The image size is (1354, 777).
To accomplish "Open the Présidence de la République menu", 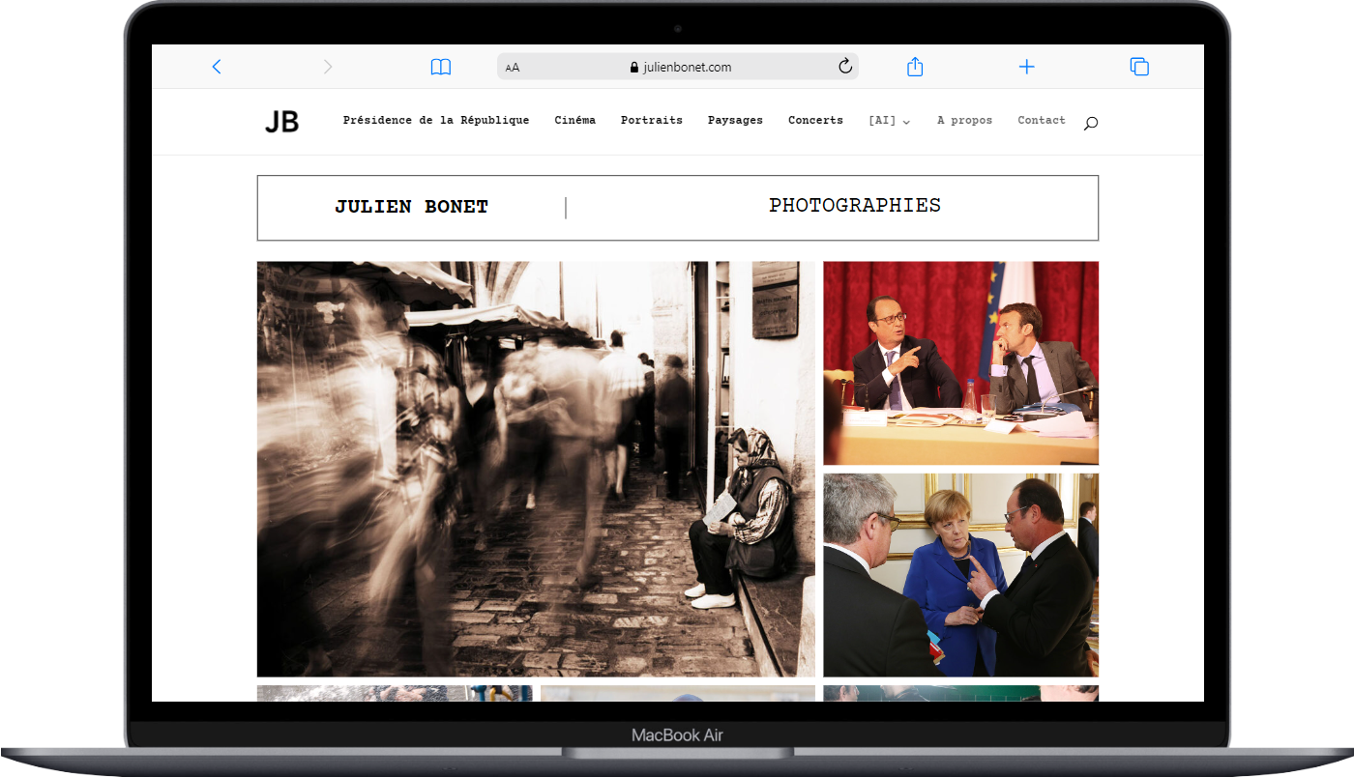I will tap(436, 121).
